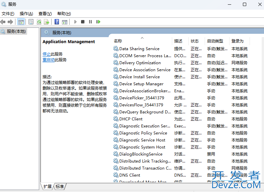Click the 停止 service link

coord(47,54)
